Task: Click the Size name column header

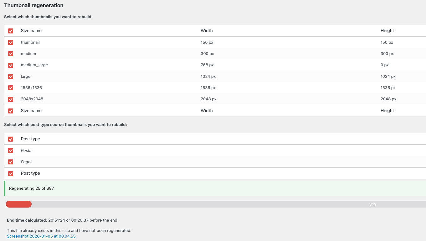Action: click(31, 31)
